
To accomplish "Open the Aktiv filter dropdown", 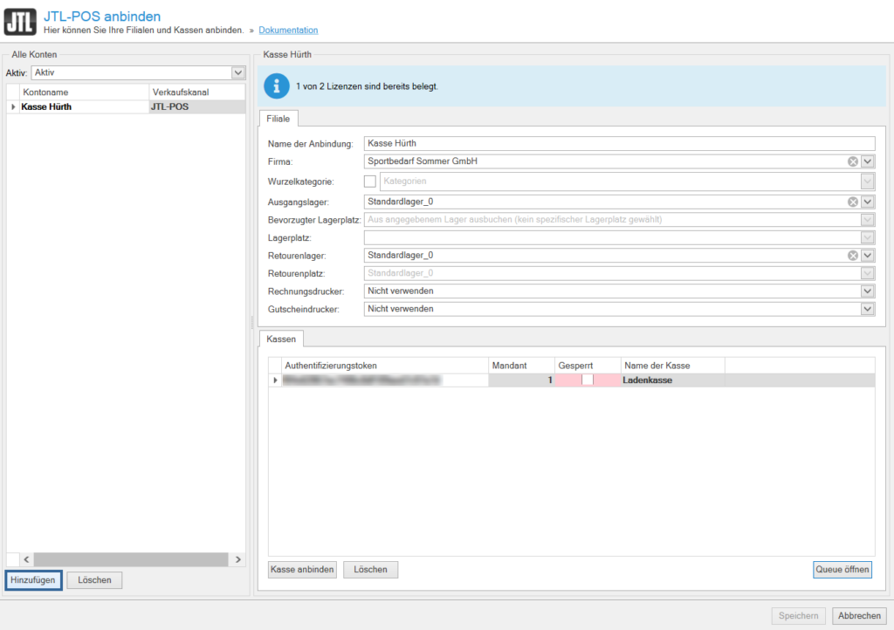I will (237, 72).
